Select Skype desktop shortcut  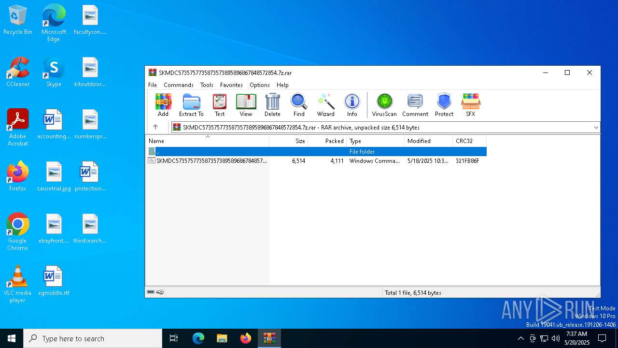[54, 72]
